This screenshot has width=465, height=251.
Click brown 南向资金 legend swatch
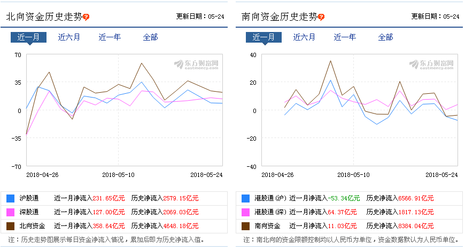click(x=245, y=226)
